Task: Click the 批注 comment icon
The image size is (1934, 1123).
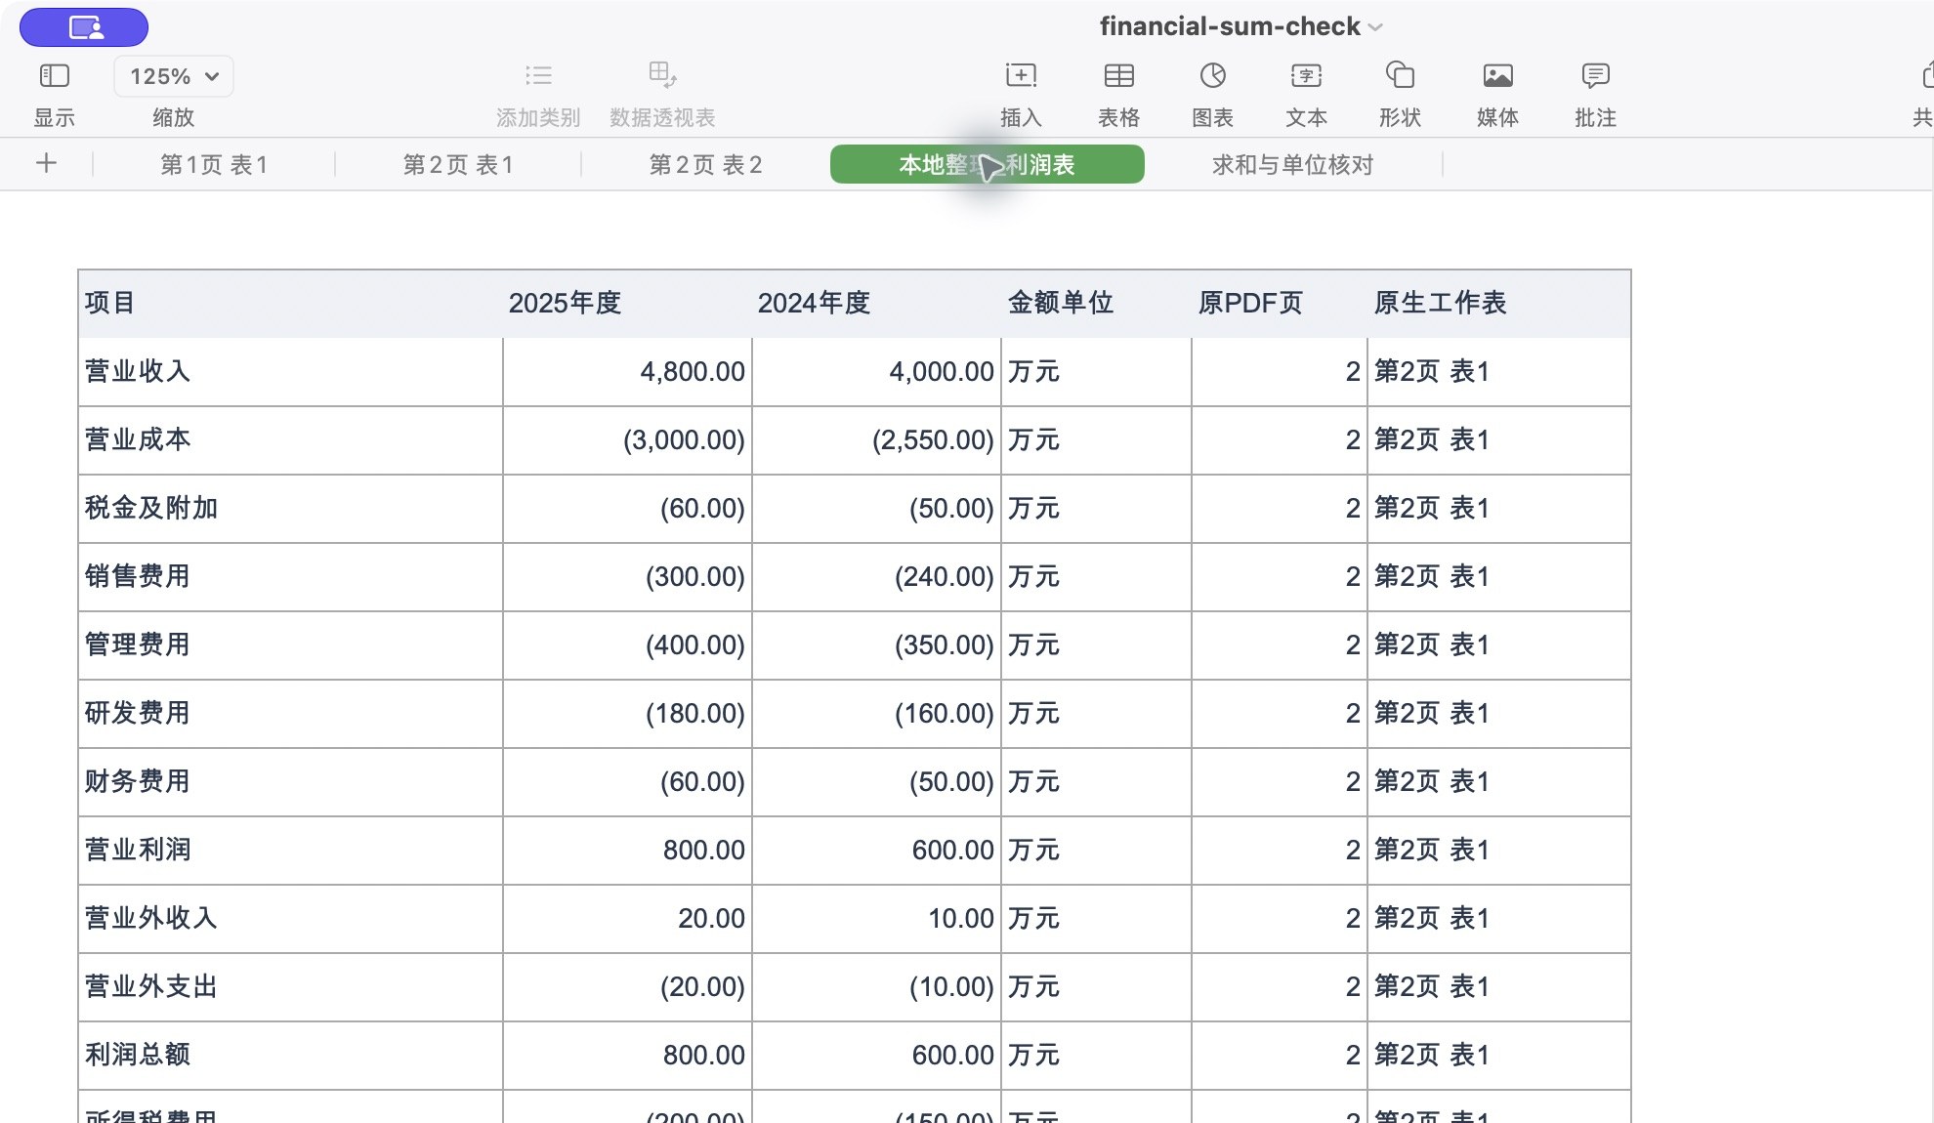Action: pos(1595,75)
